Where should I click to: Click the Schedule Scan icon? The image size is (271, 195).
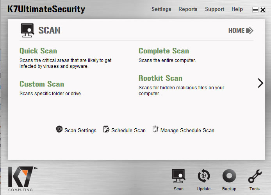[106, 129]
